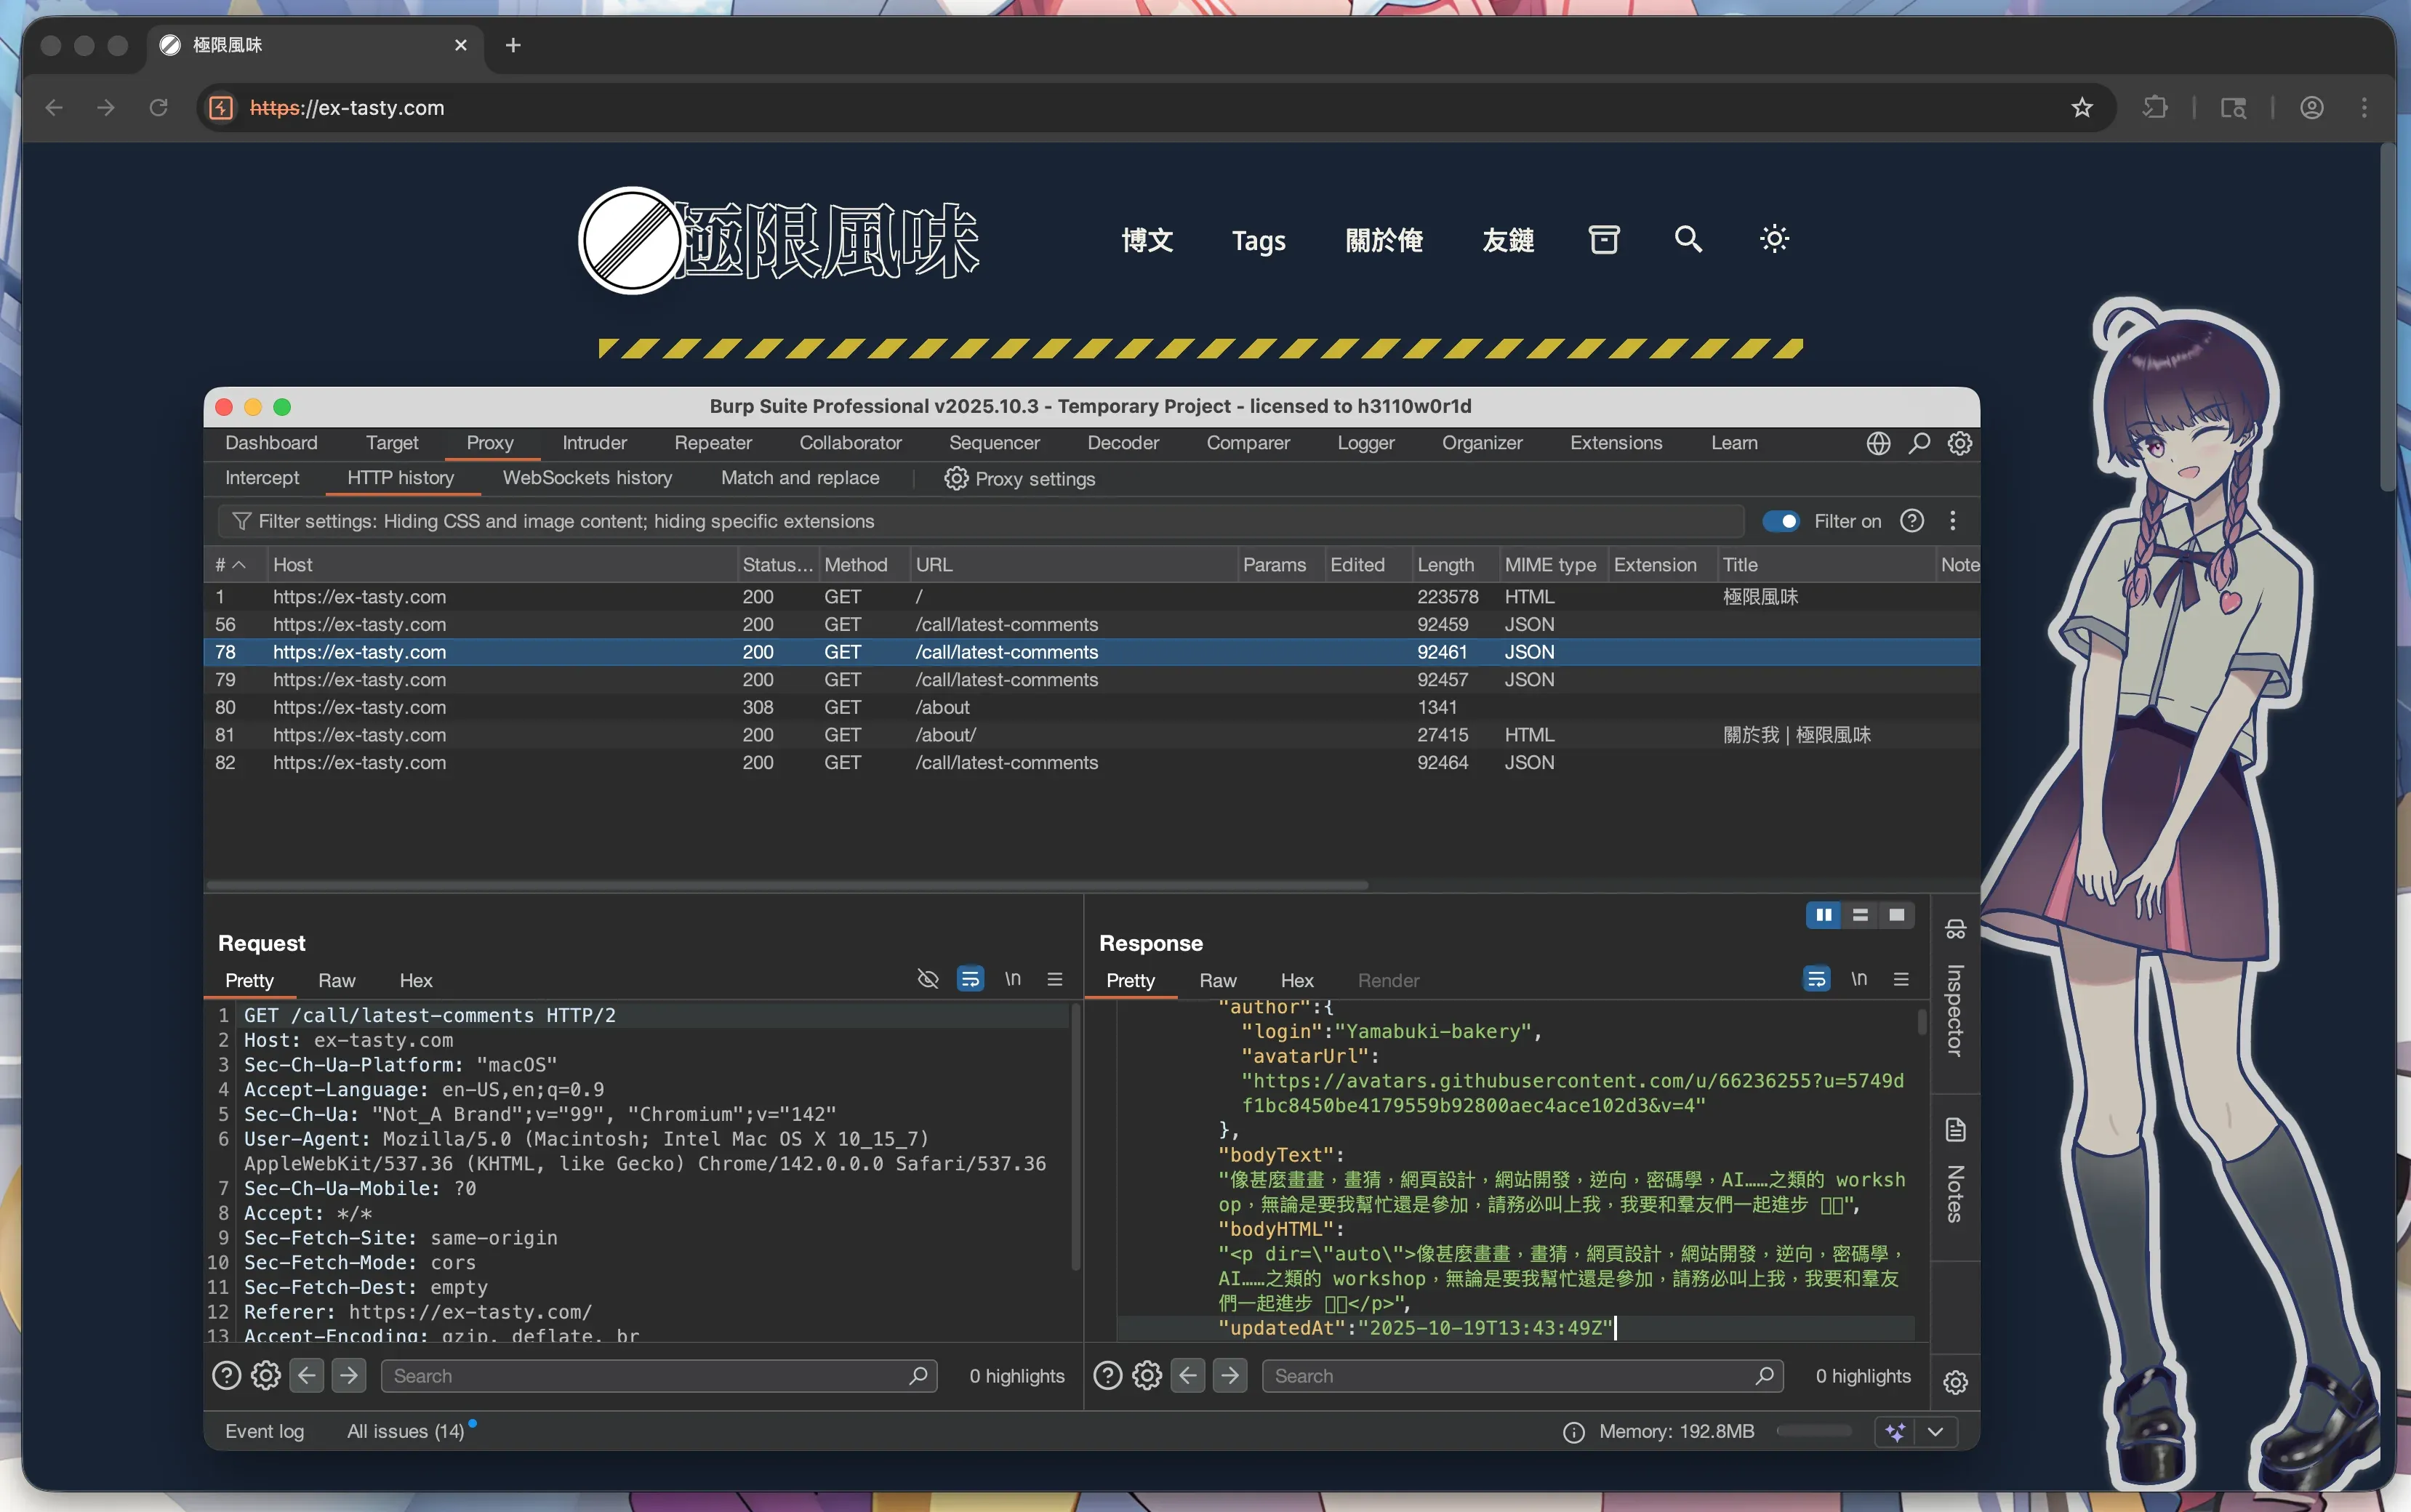
Task: Open the All issues (14) log
Action: point(405,1431)
